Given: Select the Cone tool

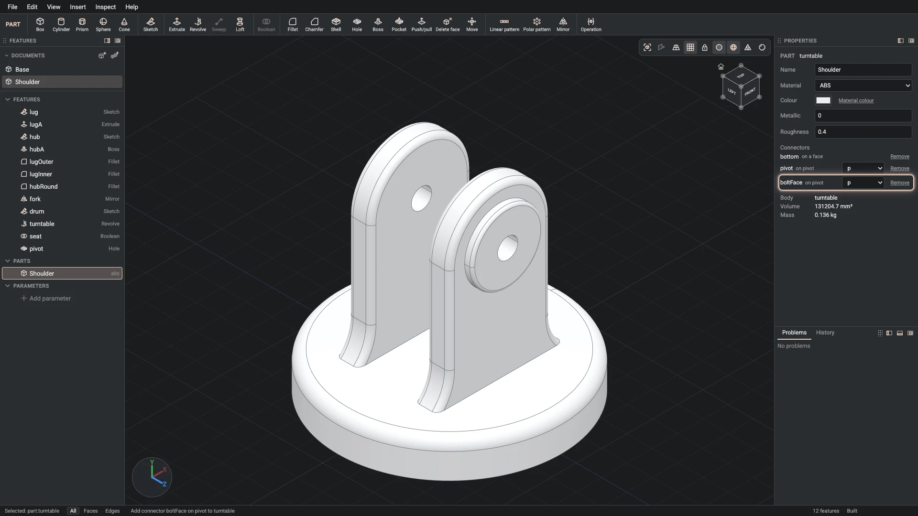Looking at the screenshot, I should click(124, 24).
